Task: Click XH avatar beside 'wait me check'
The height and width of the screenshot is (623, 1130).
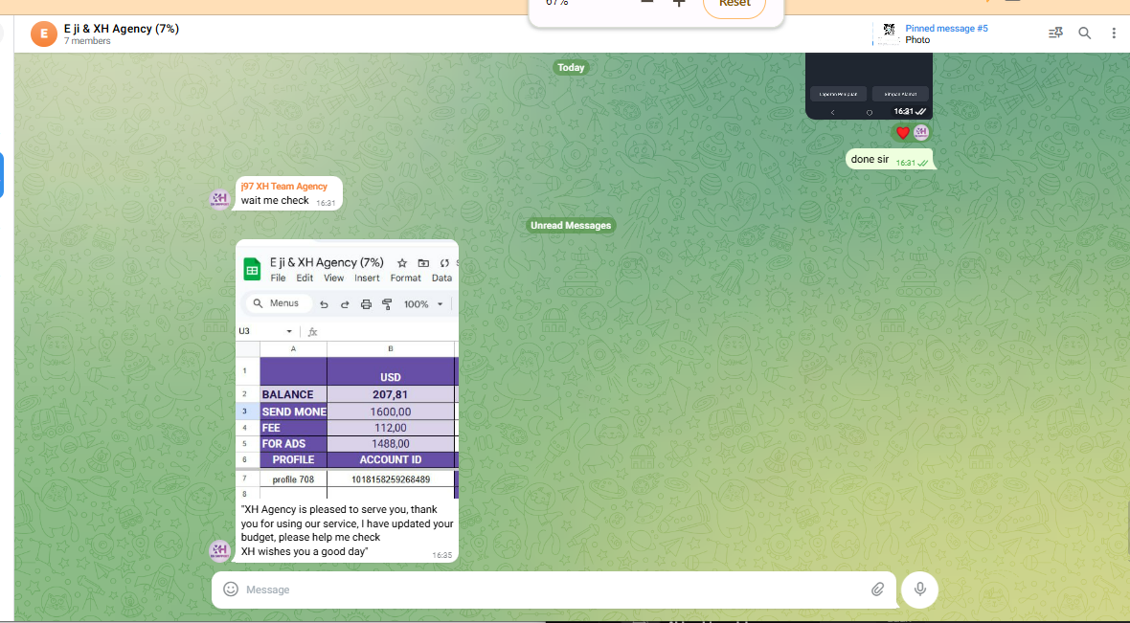Action: [x=219, y=199]
